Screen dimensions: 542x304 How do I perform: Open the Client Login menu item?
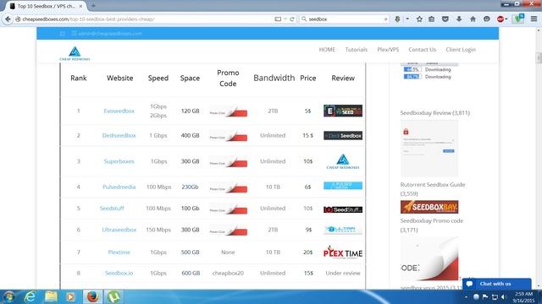pos(461,50)
